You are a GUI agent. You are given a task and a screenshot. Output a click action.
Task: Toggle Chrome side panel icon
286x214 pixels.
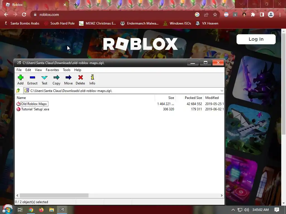pos(262,14)
